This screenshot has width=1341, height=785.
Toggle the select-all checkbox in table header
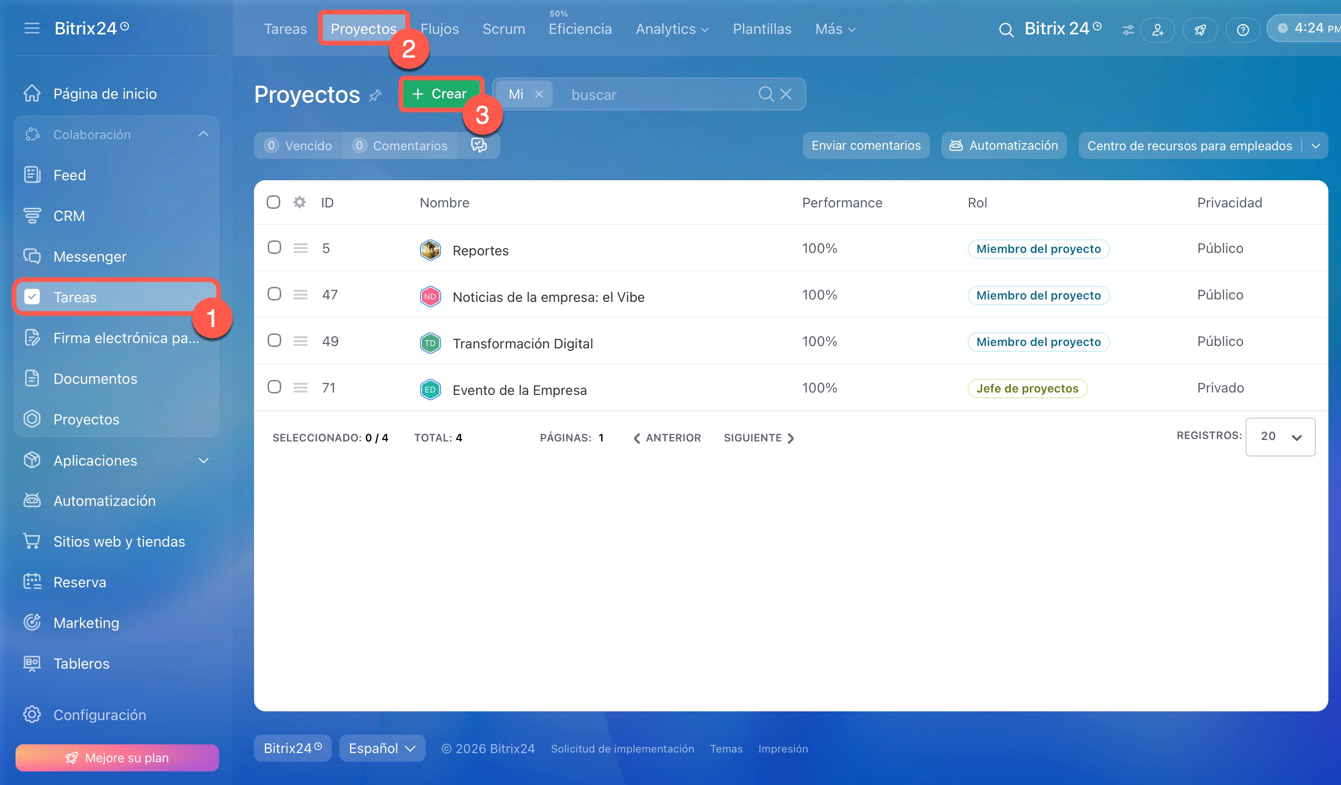coord(273,202)
